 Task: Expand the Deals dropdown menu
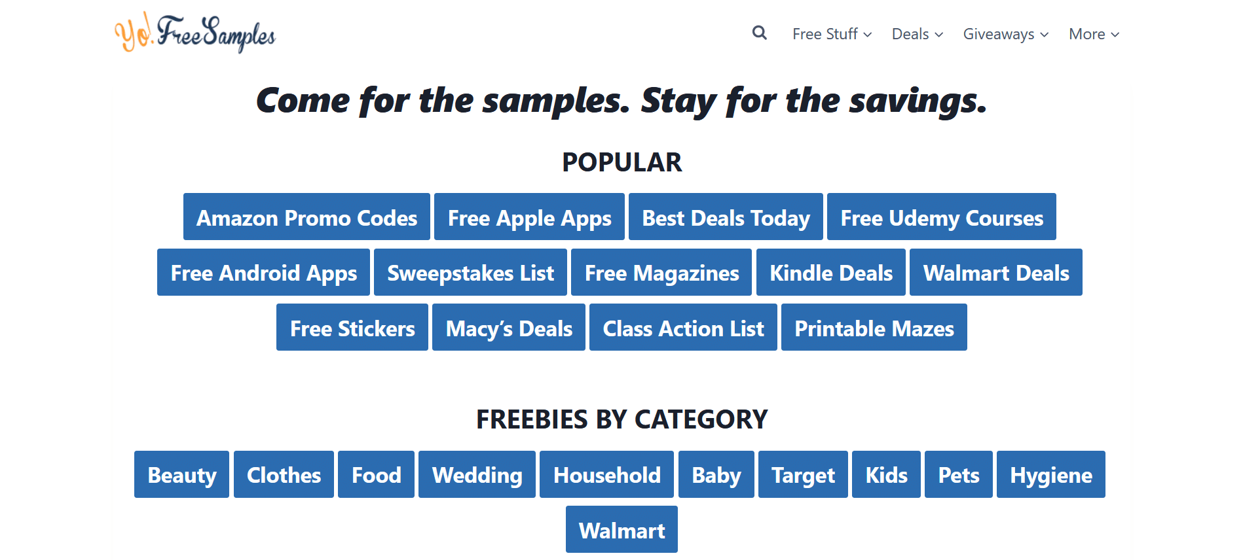[918, 34]
